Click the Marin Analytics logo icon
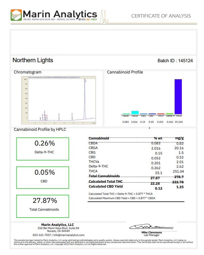The image size is (204, 255). (16, 15)
